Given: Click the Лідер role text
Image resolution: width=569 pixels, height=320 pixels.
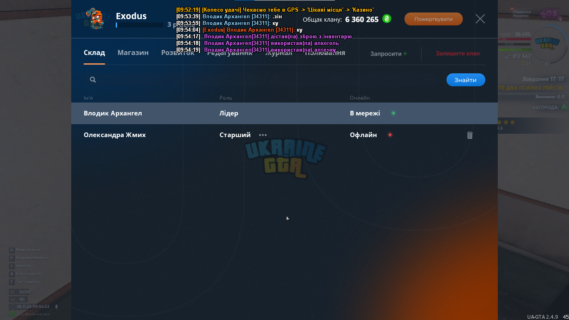Looking at the screenshot, I should pos(229,113).
